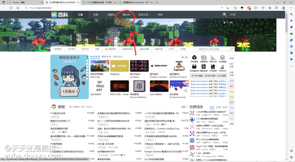Open the 主站 navigation item

point(80,15)
